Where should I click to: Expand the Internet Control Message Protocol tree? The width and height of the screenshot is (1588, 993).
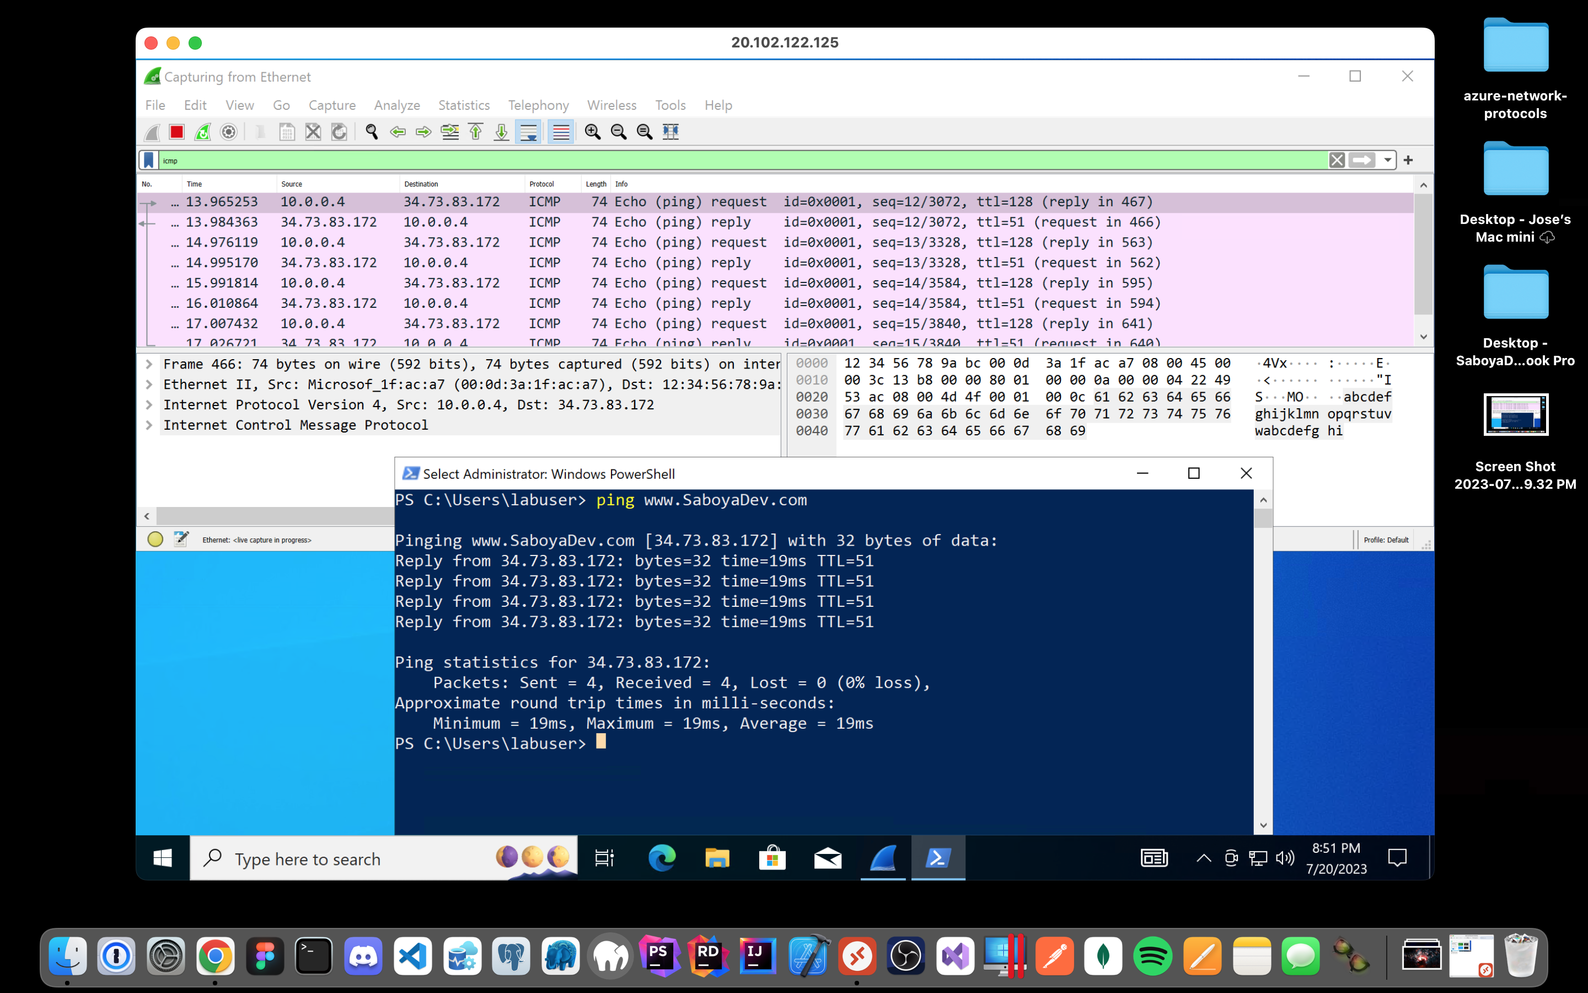[149, 425]
